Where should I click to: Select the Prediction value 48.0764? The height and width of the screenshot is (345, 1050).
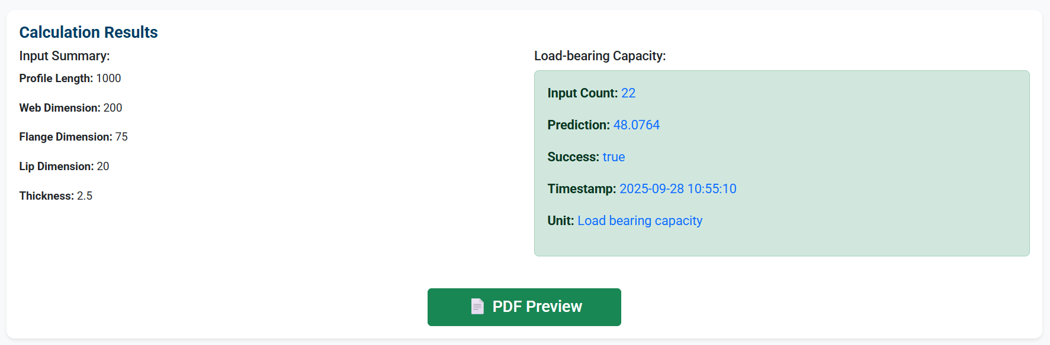point(637,125)
